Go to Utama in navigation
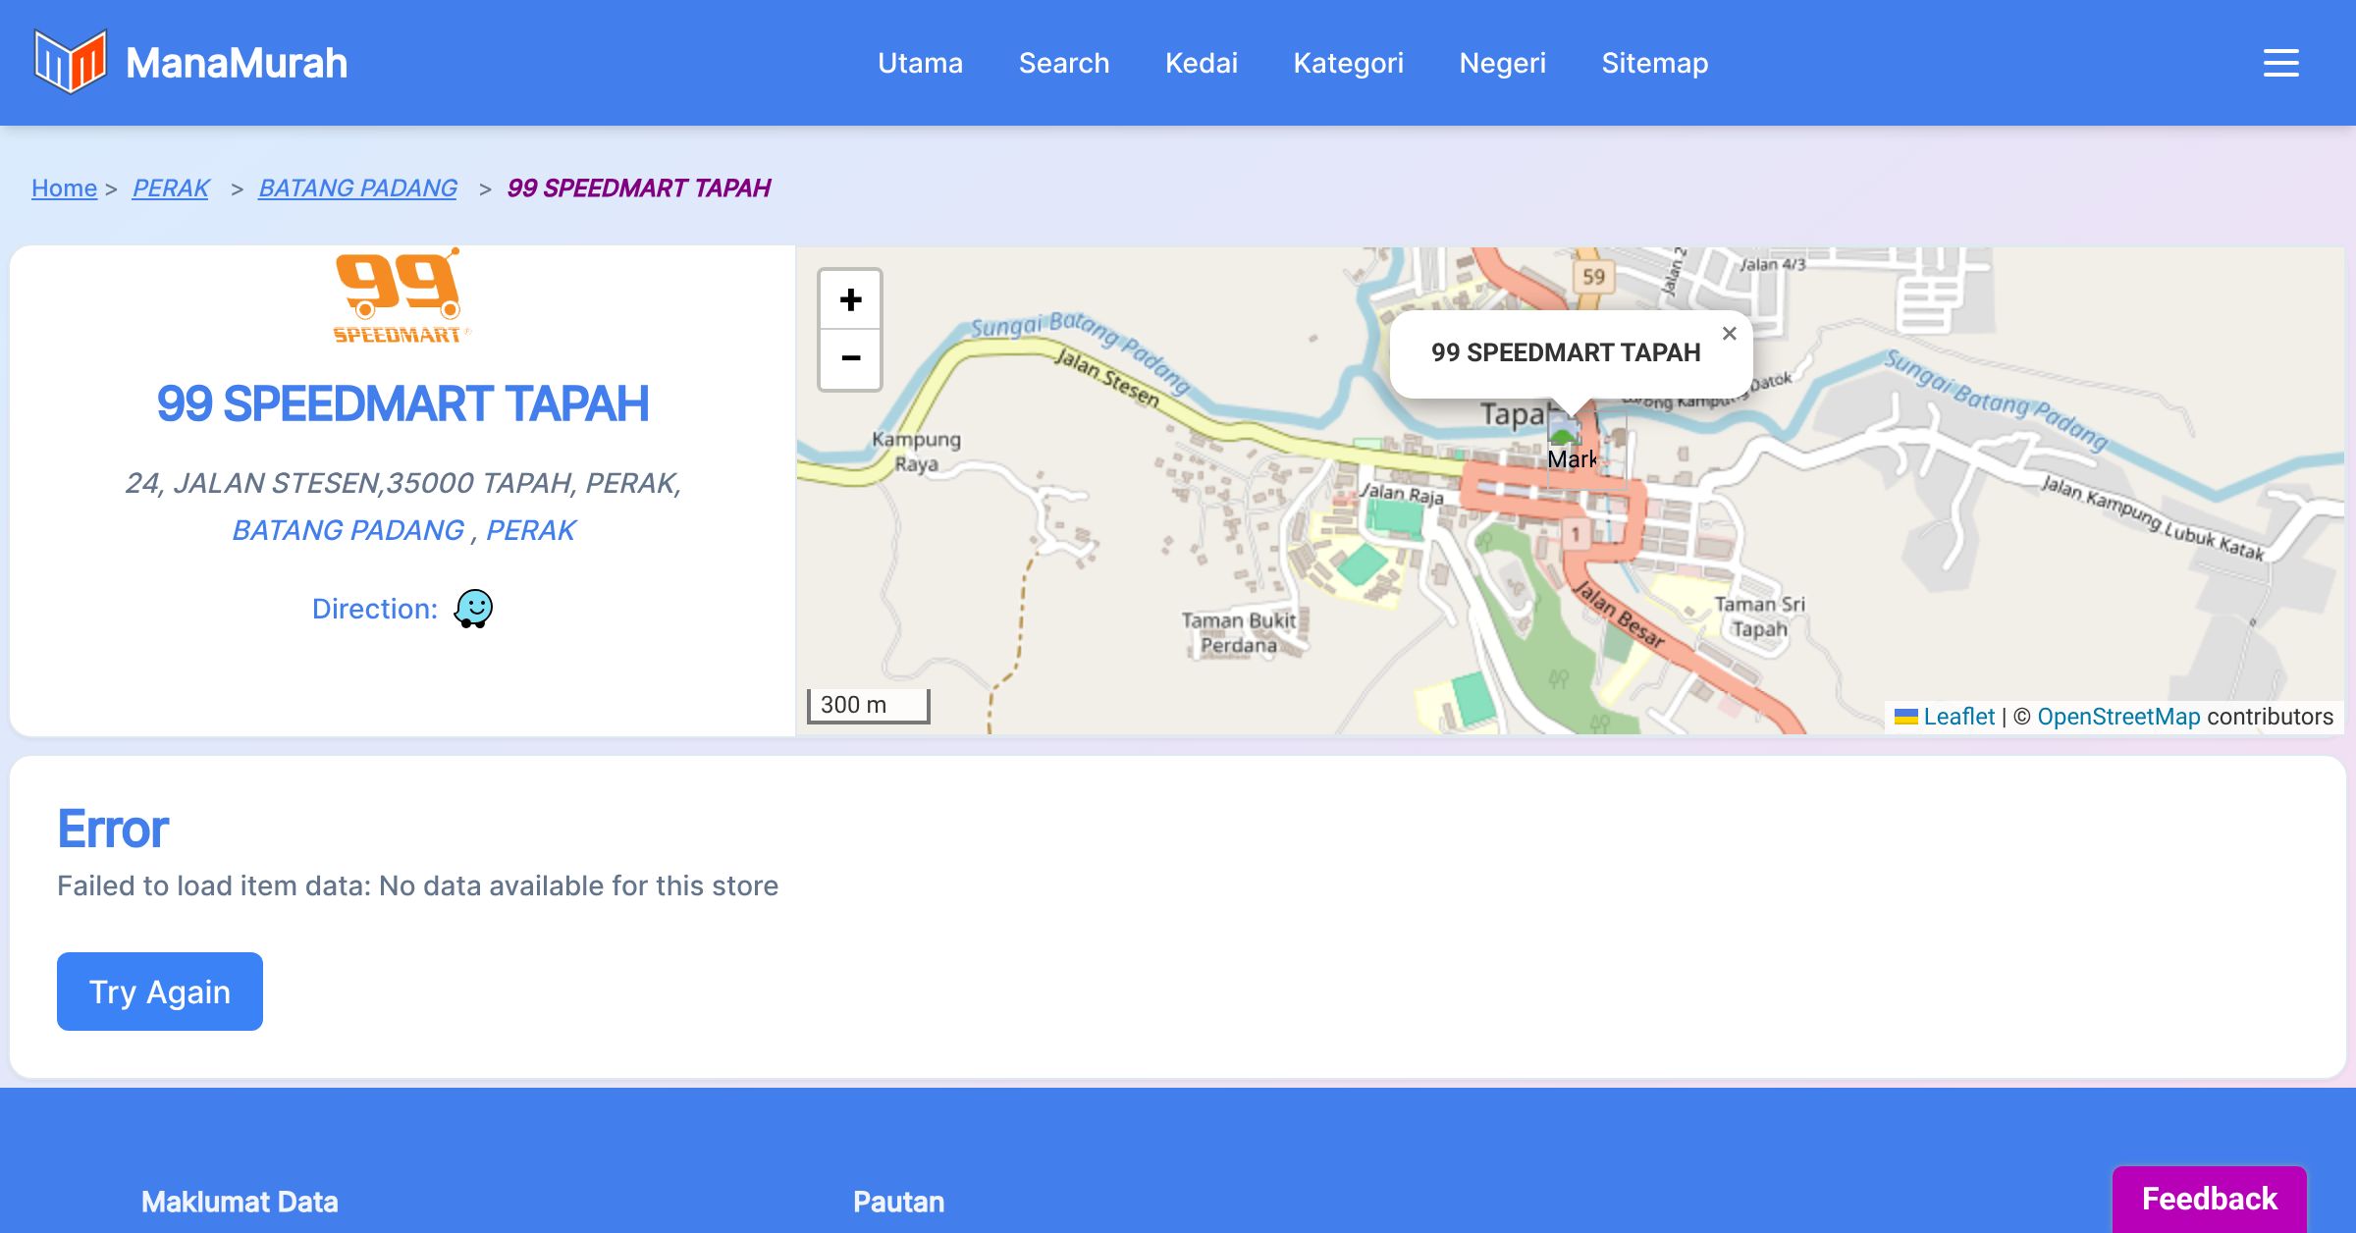Screen dimensions: 2356x1233 click(x=920, y=63)
